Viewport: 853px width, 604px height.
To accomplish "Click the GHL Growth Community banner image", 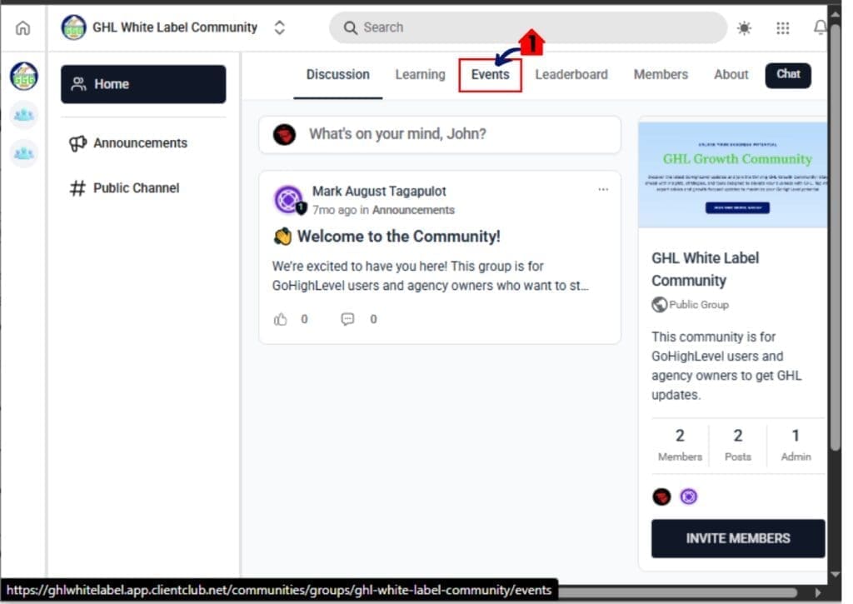I will 733,174.
